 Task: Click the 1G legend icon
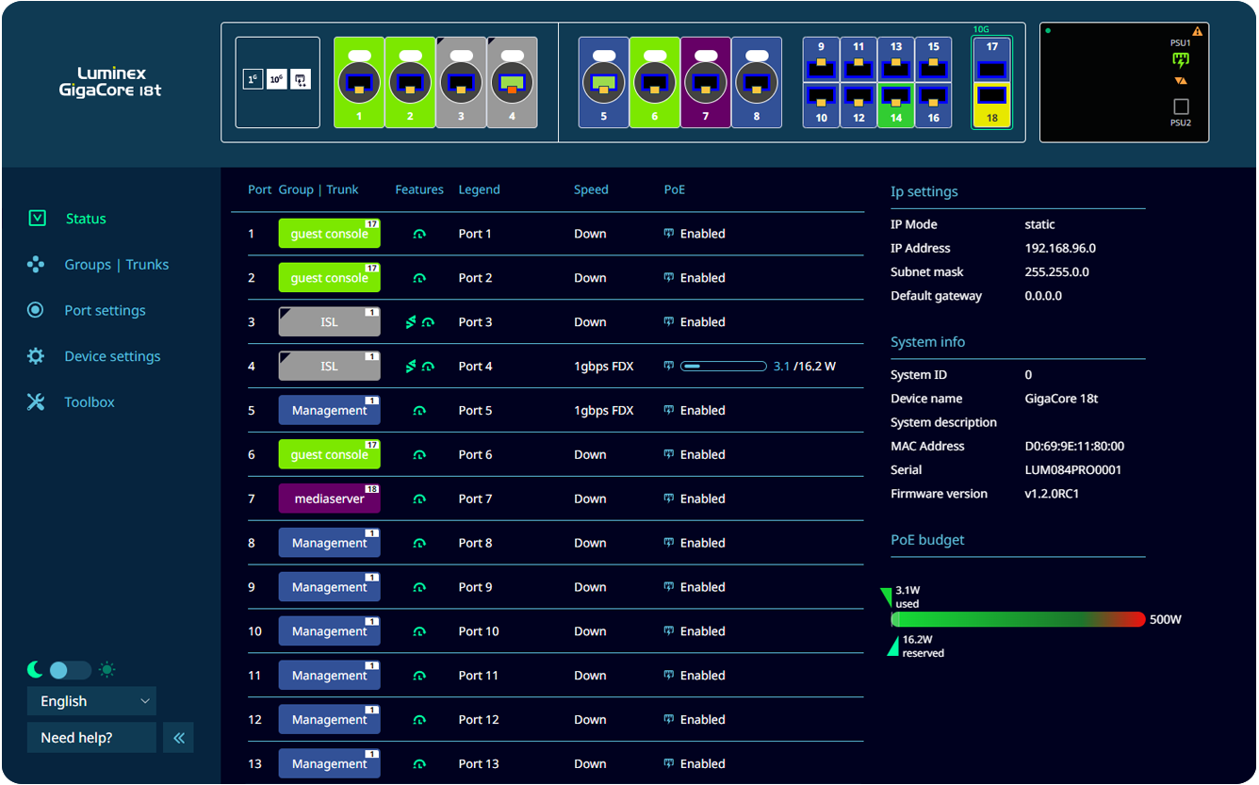click(x=253, y=80)
